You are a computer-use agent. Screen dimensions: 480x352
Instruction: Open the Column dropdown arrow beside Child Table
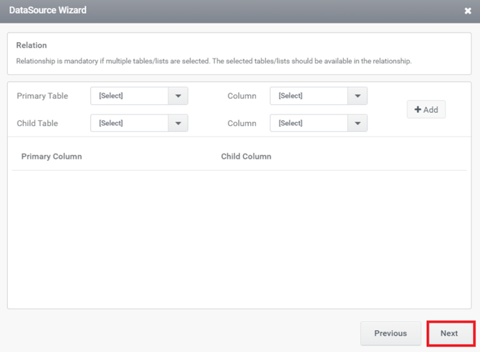tap(358, 123)
